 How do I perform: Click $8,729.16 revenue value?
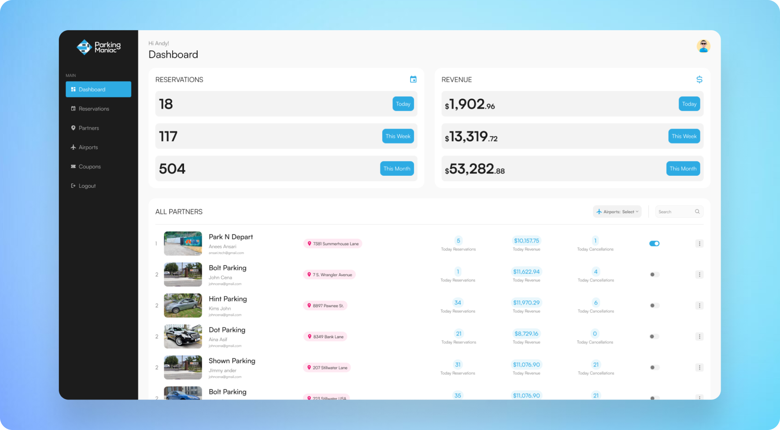[527, 334]
